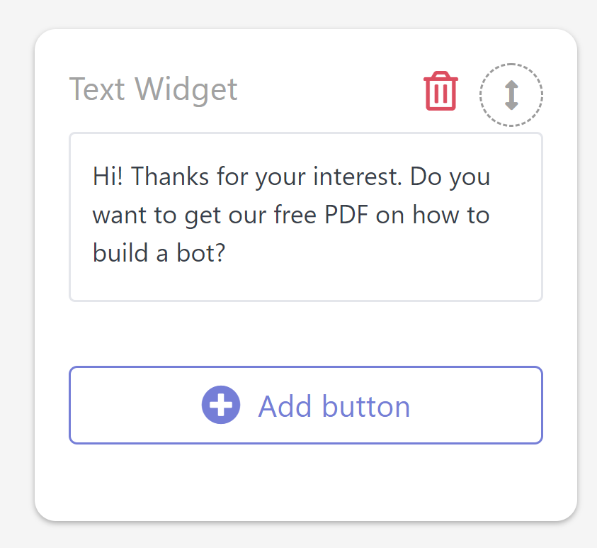This screenshot has height=548, width=597.
Task: Remove this widget using red bin
Action: [x=440, y=91]
